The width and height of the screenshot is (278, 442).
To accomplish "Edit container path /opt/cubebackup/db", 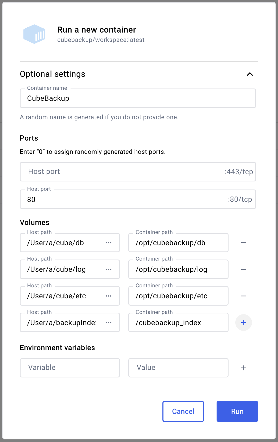I will click(178, 243).
